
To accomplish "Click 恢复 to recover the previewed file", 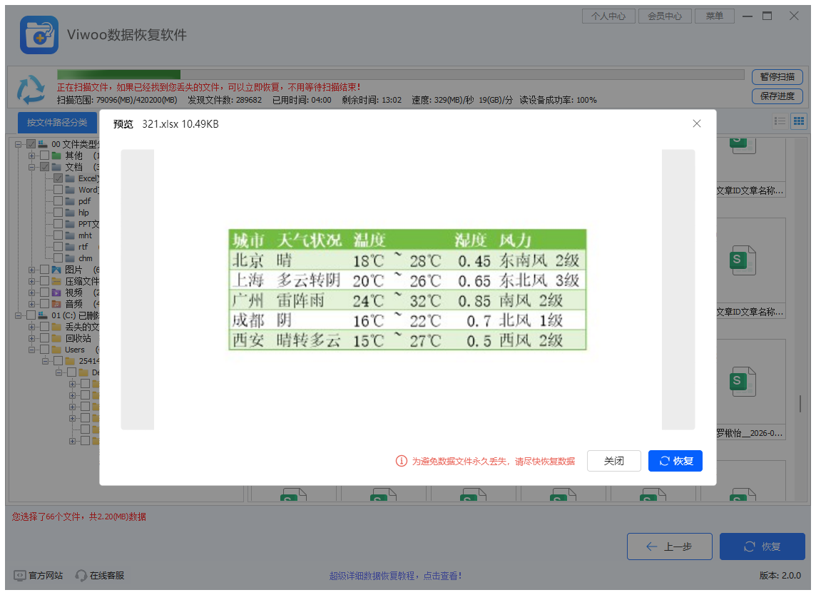I will 675,461.
